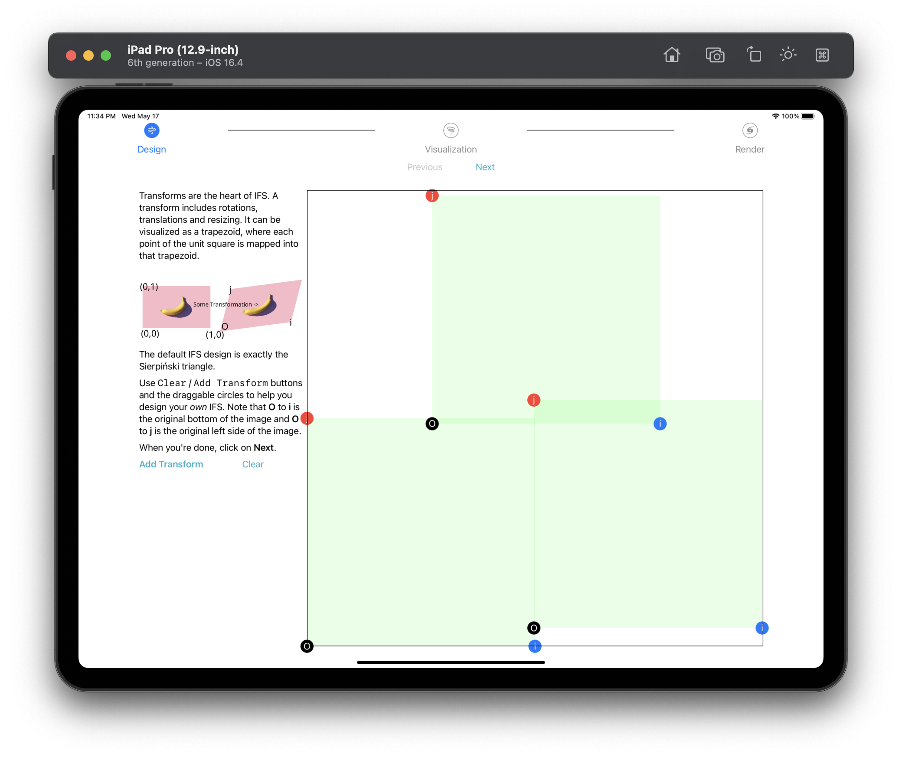This screenshot has width=902, height=763.
Task: Click Add Transform link
Action: pos(171,464)
